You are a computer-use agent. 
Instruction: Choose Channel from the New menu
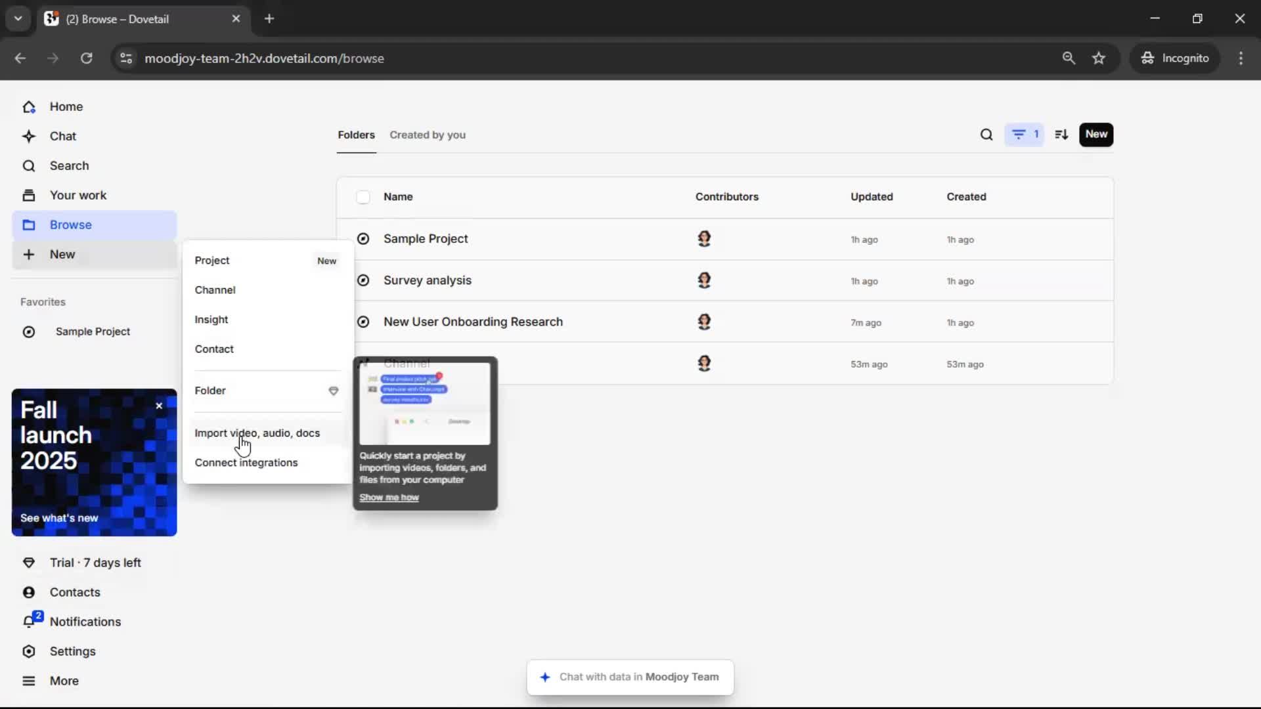[x=215, y=290]
